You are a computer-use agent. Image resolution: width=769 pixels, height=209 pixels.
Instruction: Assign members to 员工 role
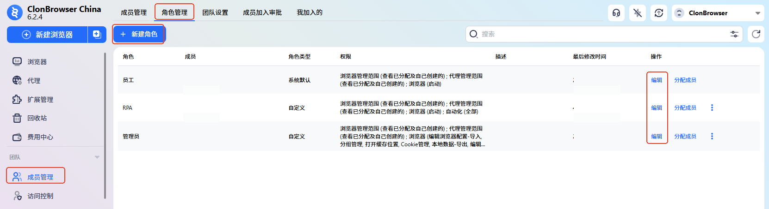(x=685, y=80)
